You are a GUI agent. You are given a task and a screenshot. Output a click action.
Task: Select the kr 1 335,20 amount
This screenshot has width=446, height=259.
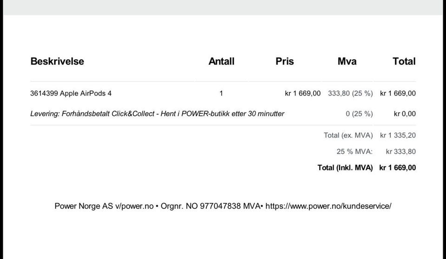click(398, 136)
